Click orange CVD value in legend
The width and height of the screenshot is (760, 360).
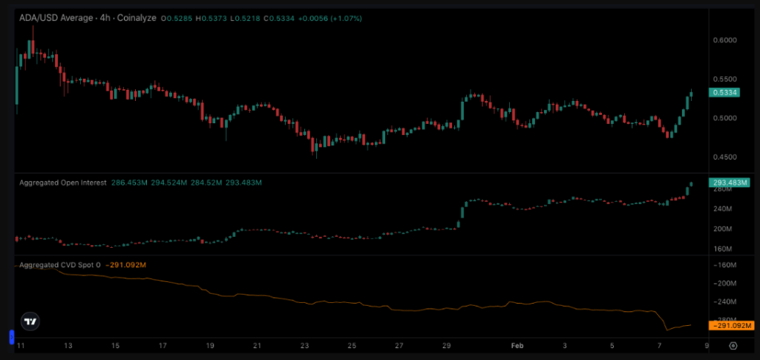[125, 264]
